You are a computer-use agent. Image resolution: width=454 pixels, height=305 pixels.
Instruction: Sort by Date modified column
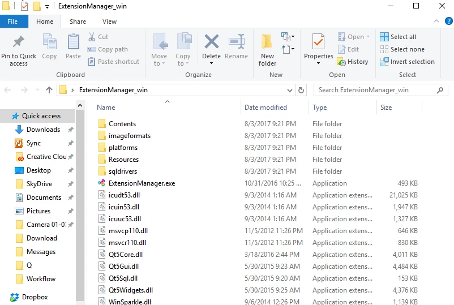point(265,108)
